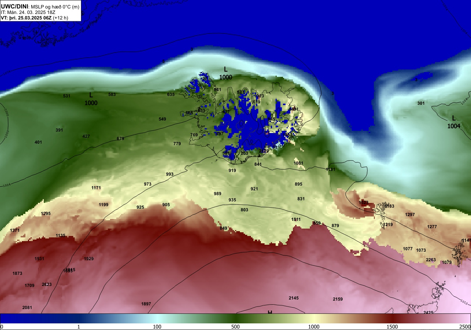Screen dimensions: 471x330
Task: Click the H high-pressure symbol at the bottom
Action: click(270, 312)
